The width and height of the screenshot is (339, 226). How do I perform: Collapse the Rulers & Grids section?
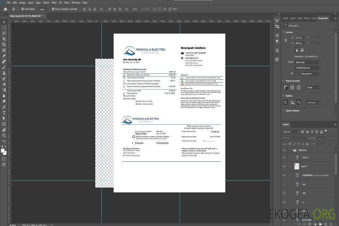pos(284,81)
